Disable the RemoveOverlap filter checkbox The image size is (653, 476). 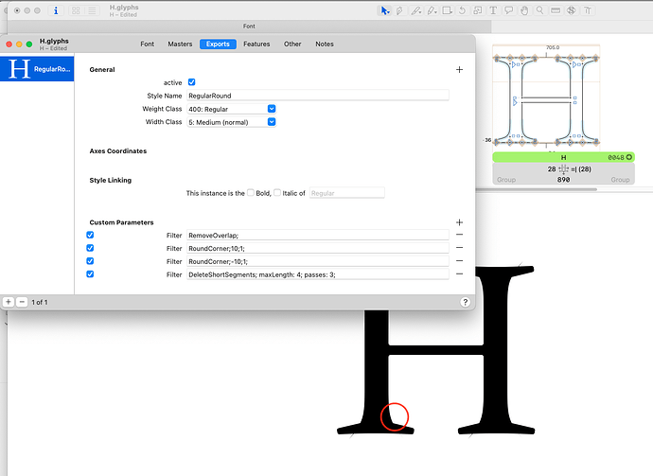90,235
